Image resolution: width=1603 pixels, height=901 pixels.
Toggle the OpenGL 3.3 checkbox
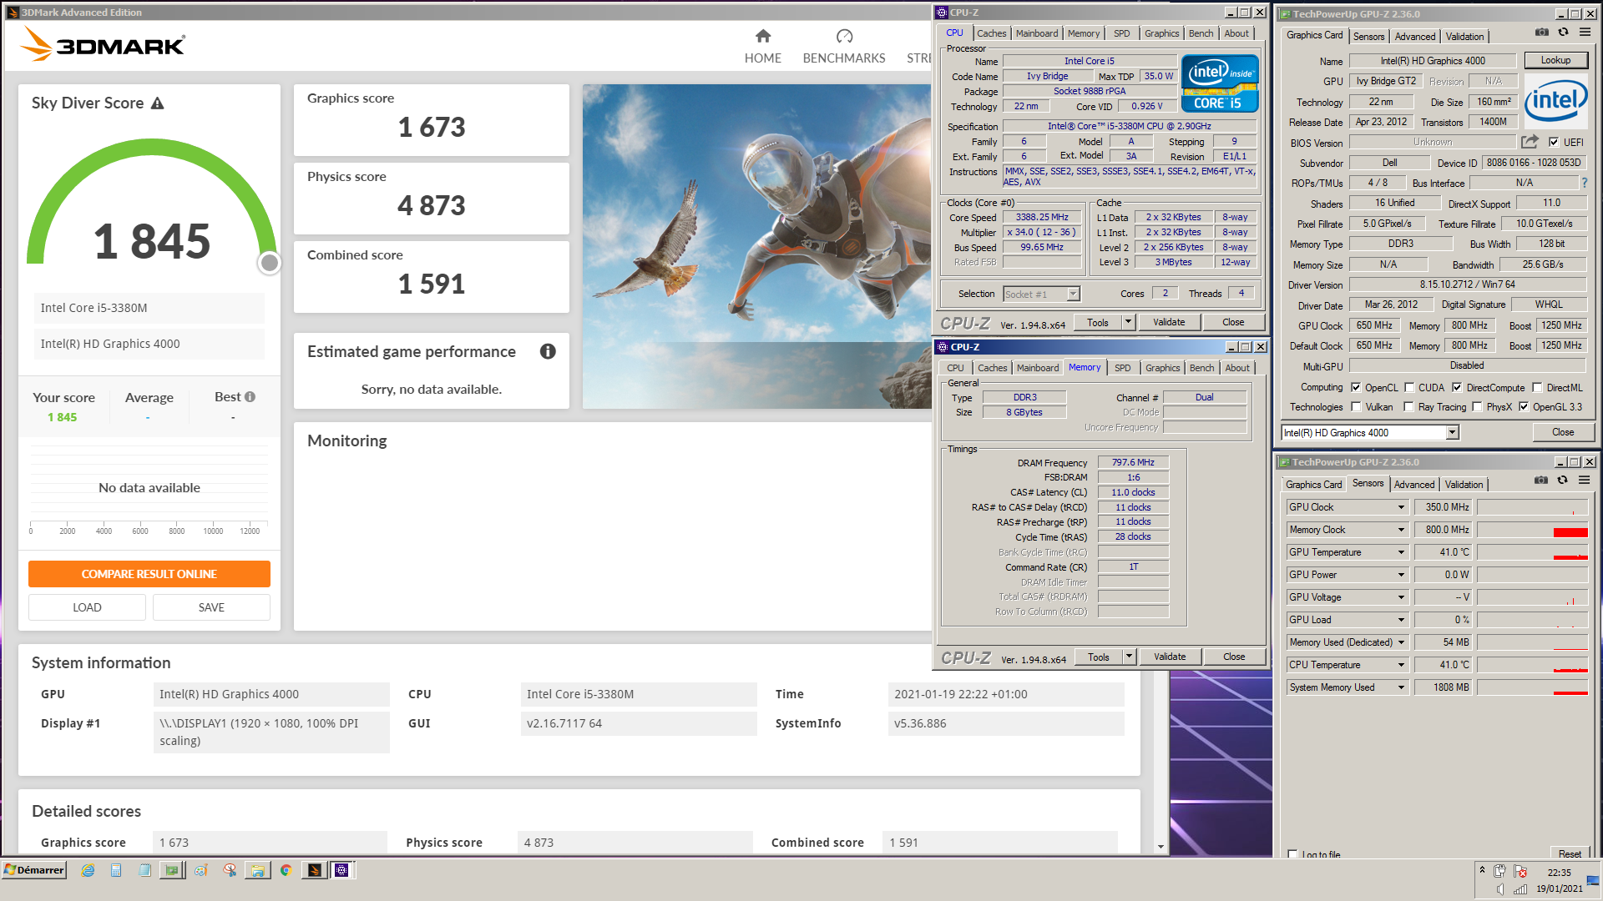pos(1524,406)
